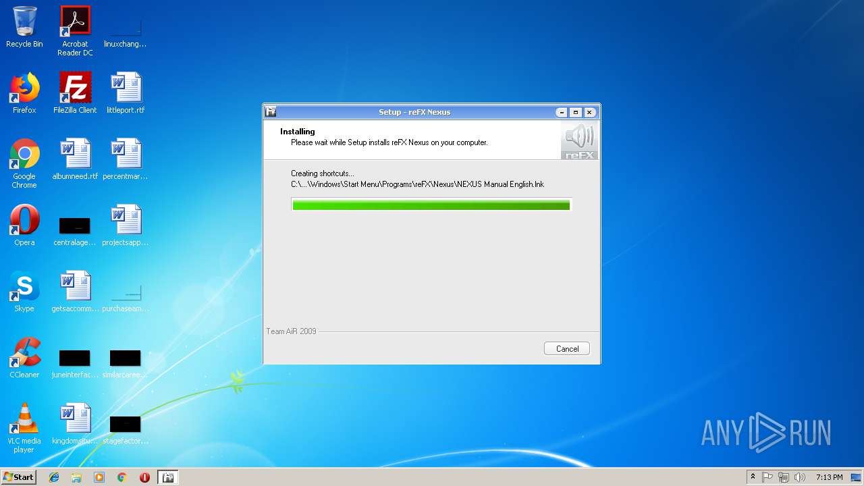Click the green installation progress bar
The width and height of the screenshot is (864, 486).
point(431,205)
